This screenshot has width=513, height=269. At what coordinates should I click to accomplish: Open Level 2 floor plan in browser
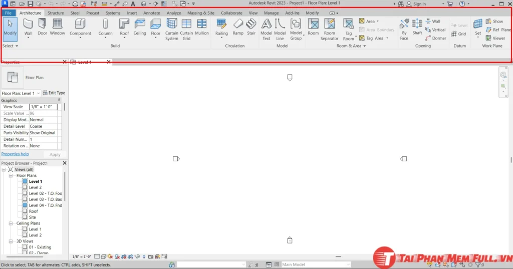[x=35, y=187]
